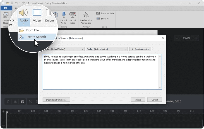Click the zoom in plus button

point(196,38)
